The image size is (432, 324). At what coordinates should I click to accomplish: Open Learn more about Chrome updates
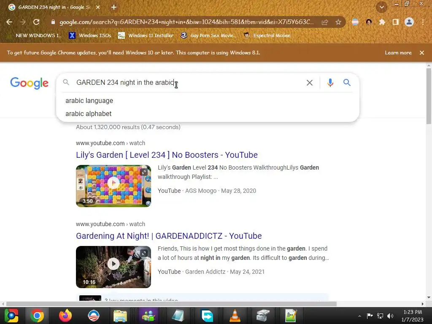pyautogui.click(x=398, y=53)
